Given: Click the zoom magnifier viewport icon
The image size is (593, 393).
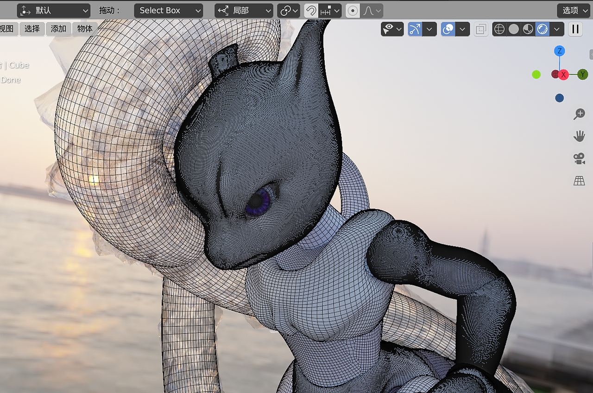Looking at the screenshot, I should pos(579,114).
